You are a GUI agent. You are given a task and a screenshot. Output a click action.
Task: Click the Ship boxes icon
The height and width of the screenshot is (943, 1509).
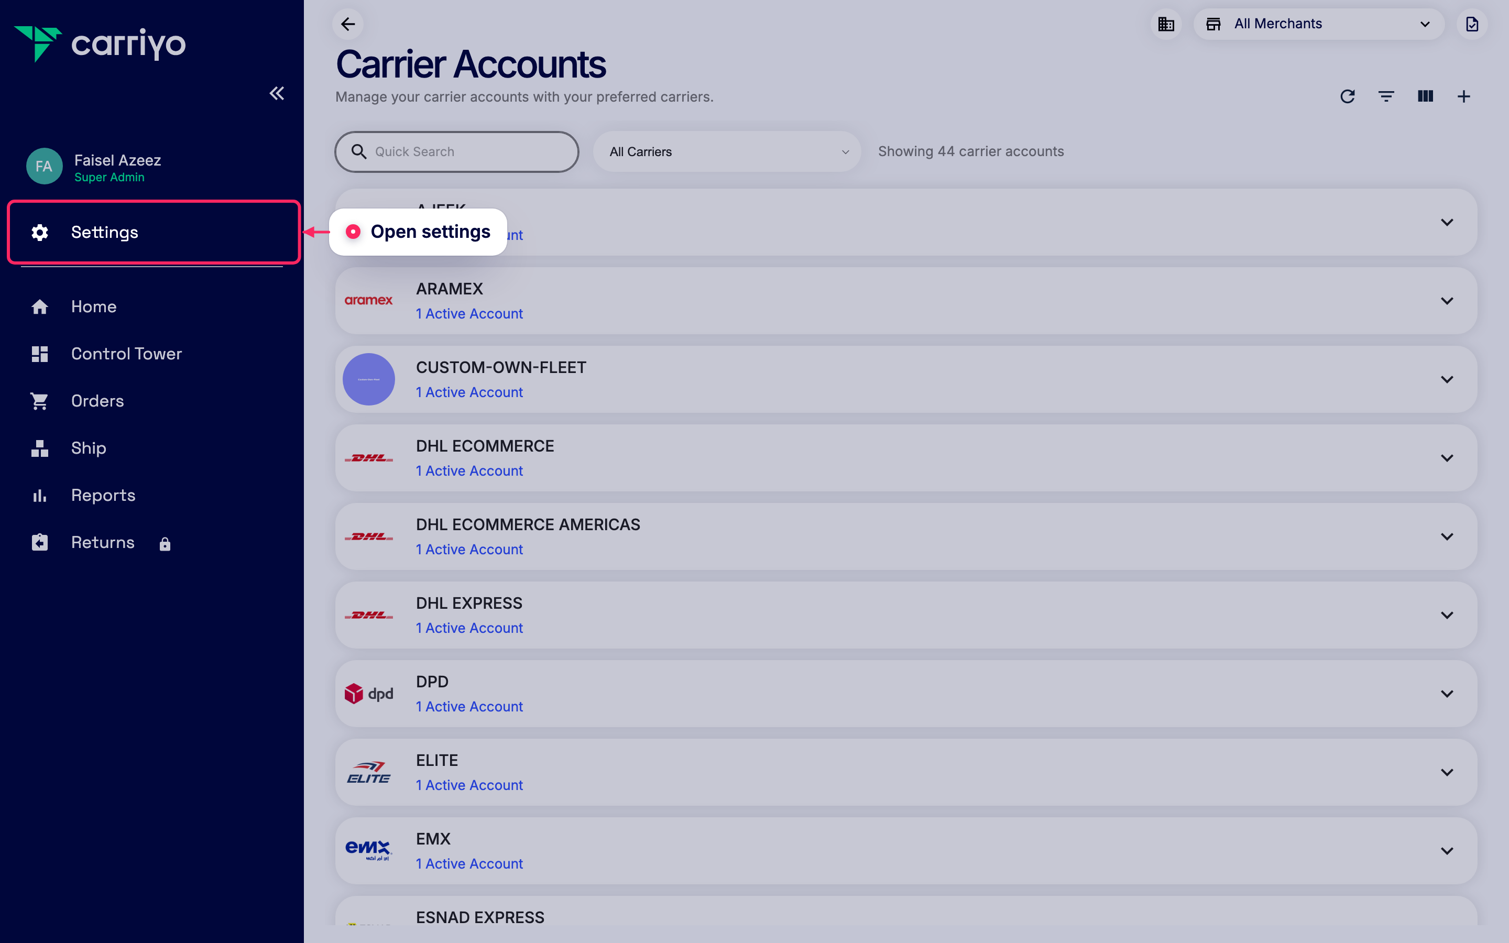click(40, 448)
